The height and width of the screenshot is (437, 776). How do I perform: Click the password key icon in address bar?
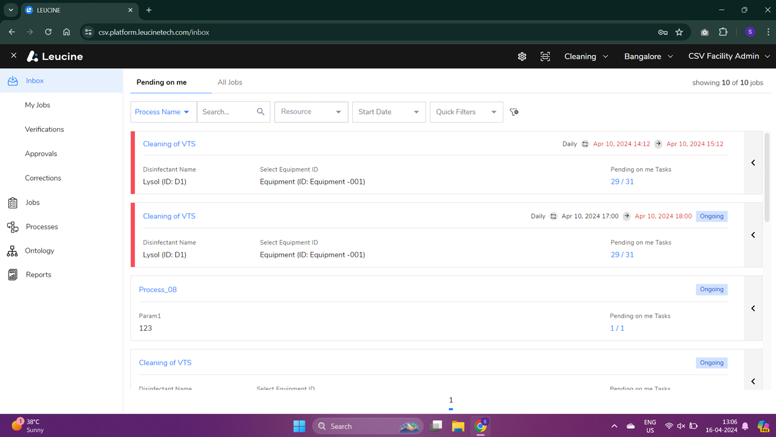point(663,32)
